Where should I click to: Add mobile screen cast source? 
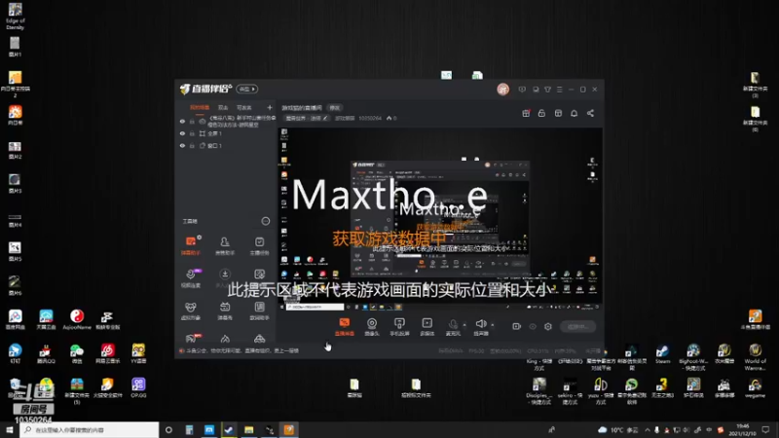[399, 326]
